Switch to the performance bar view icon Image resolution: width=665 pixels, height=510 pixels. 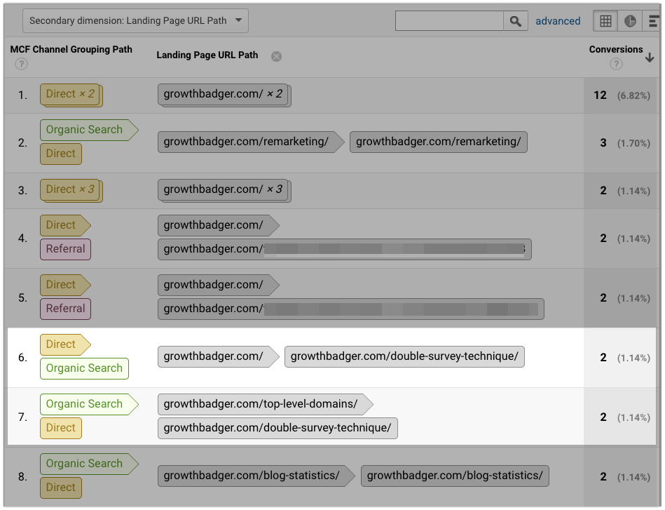point(653,21)
